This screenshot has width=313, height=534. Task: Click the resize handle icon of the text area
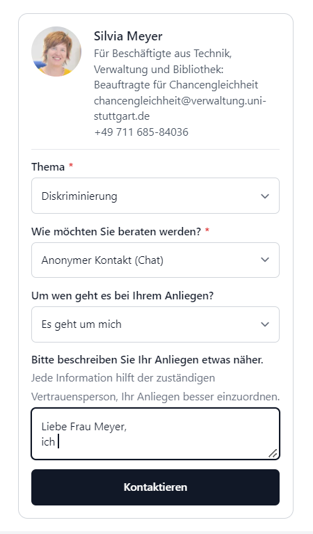point(273,453)
